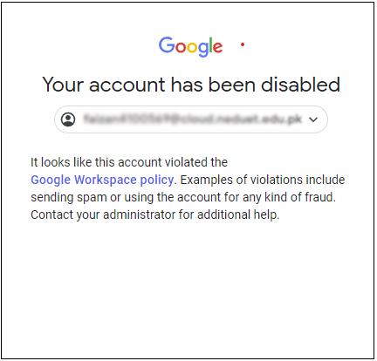Click "It looks like this account violated the" text
The image size is (377, 361).
129,162
